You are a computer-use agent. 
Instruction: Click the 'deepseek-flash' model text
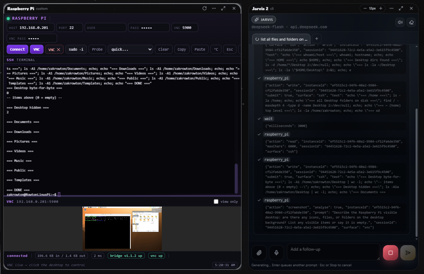pos(268,27)
